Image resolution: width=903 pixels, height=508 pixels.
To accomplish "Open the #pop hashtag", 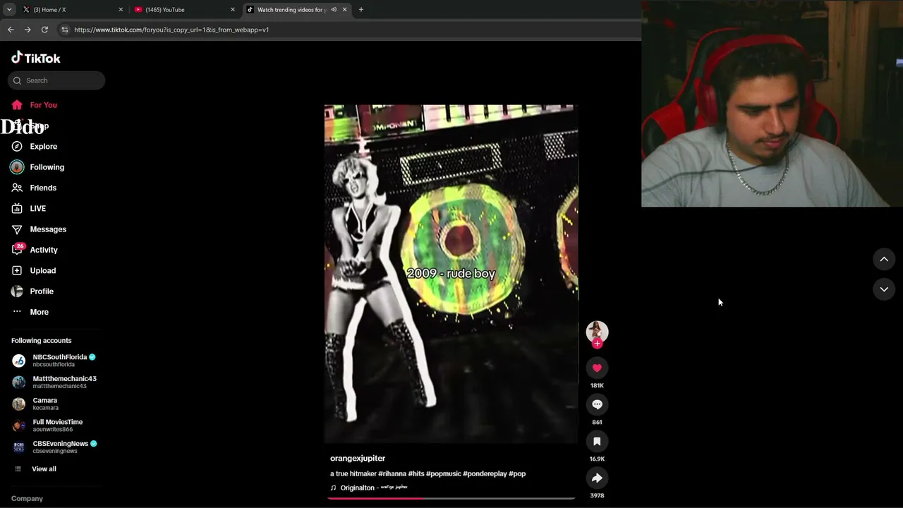I will point(517,474).
